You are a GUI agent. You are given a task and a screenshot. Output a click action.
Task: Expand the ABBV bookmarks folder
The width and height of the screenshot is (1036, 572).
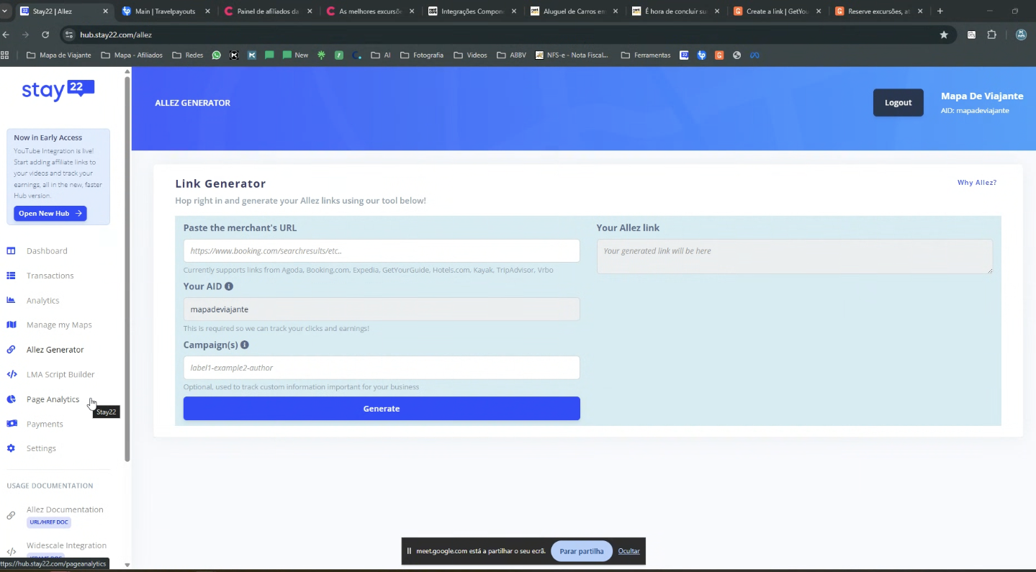pyautogui.click(x=512, y=55)
